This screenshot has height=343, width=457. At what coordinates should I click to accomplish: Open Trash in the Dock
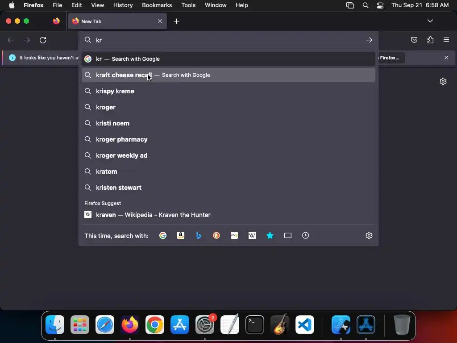[x=402, y=325]
